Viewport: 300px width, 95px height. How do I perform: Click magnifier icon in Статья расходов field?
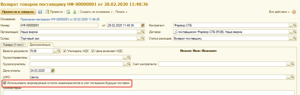pyautogui.click(x=295, y=38)
